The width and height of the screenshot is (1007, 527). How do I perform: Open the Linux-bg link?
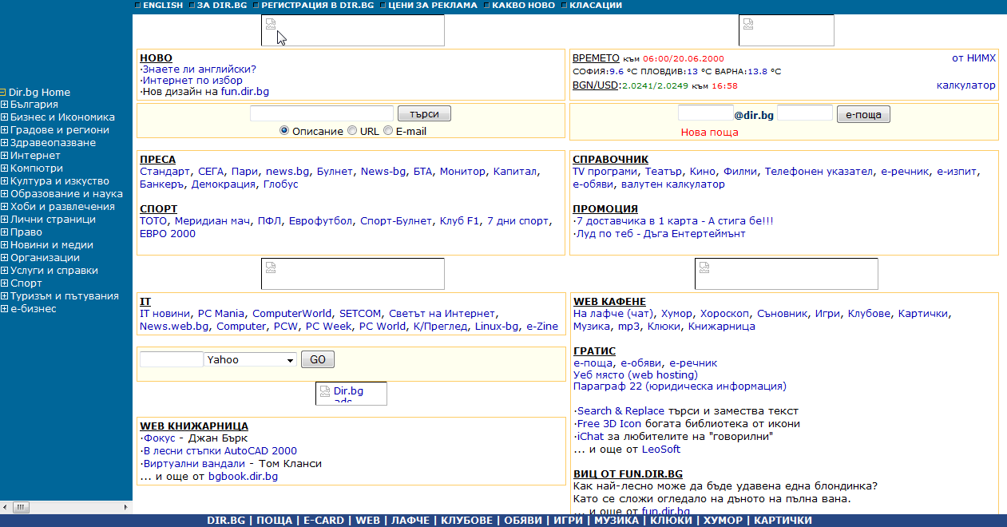point(497,327)
